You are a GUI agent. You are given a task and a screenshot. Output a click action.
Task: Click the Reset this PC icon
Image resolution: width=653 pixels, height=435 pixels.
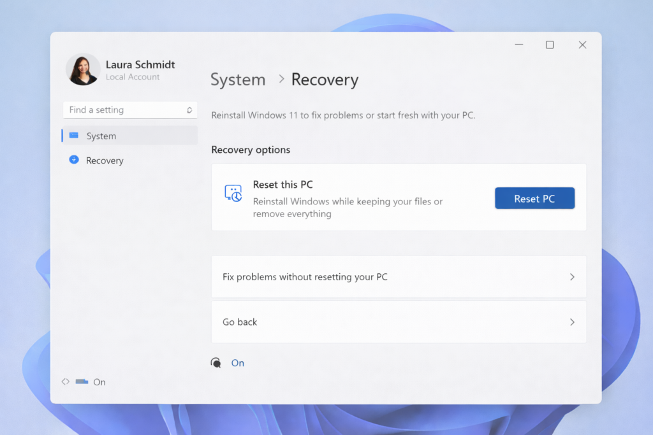233,194
